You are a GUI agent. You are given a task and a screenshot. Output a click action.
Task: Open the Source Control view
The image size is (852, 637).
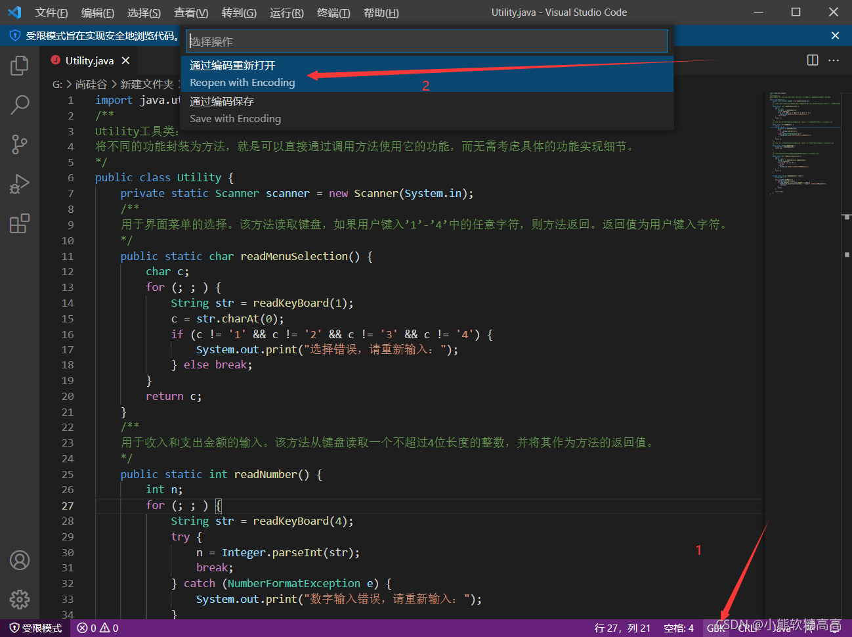(20, 144)
